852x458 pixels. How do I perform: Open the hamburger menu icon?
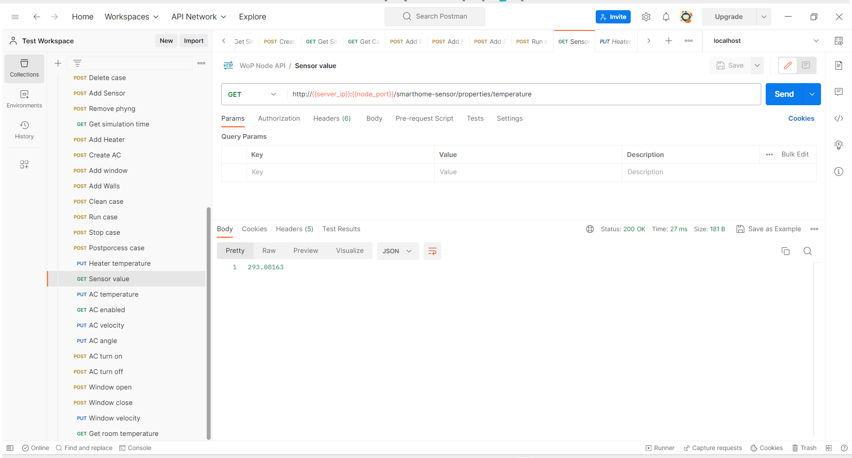15,17
